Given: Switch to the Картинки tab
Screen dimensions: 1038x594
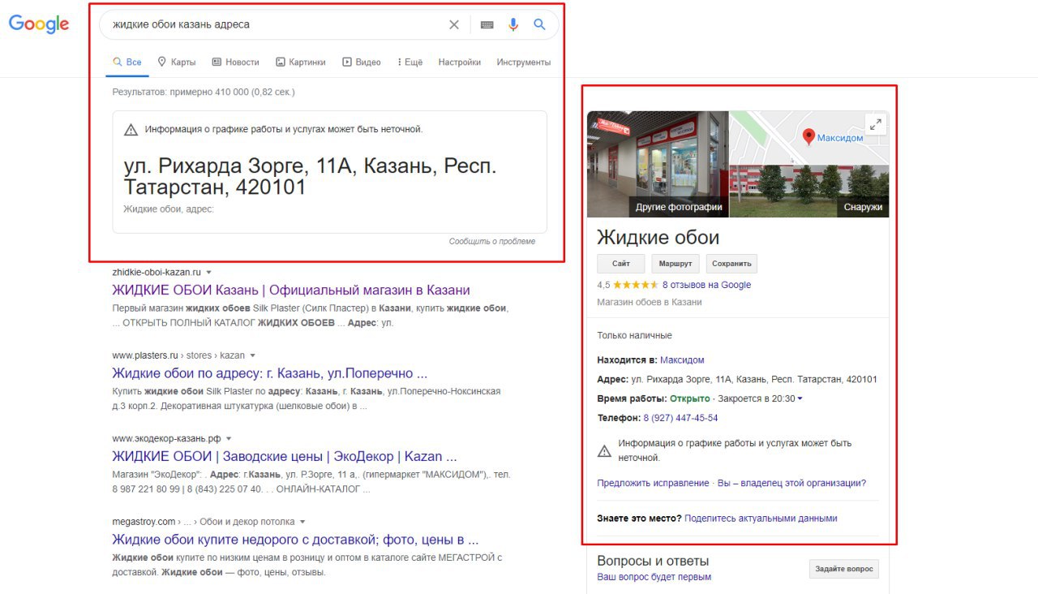Looking at the screenshot, I should click(300, 62).
